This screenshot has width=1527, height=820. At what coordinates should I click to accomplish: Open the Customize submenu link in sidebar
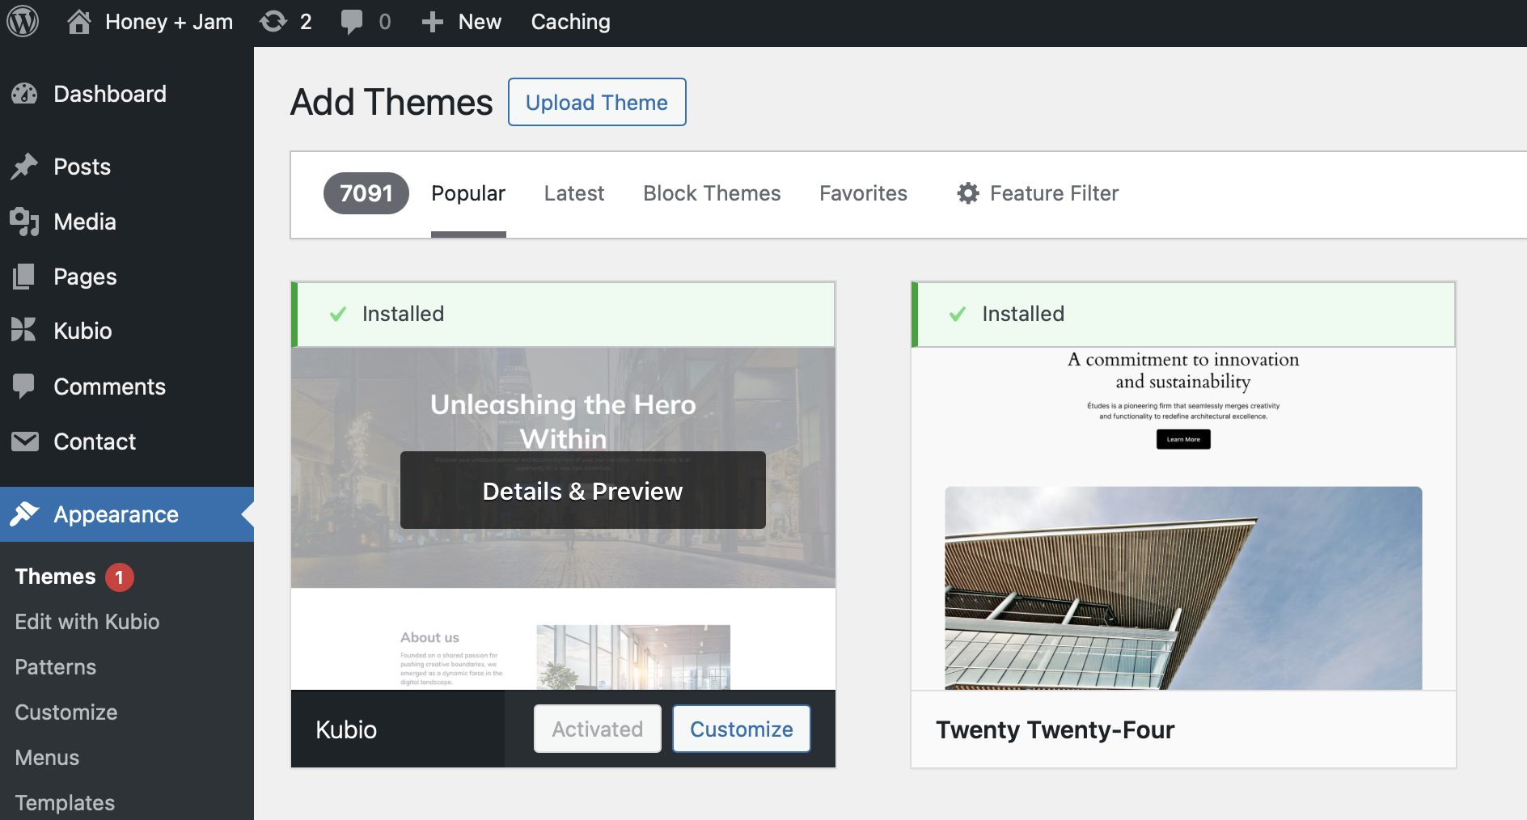pos(66,712)
